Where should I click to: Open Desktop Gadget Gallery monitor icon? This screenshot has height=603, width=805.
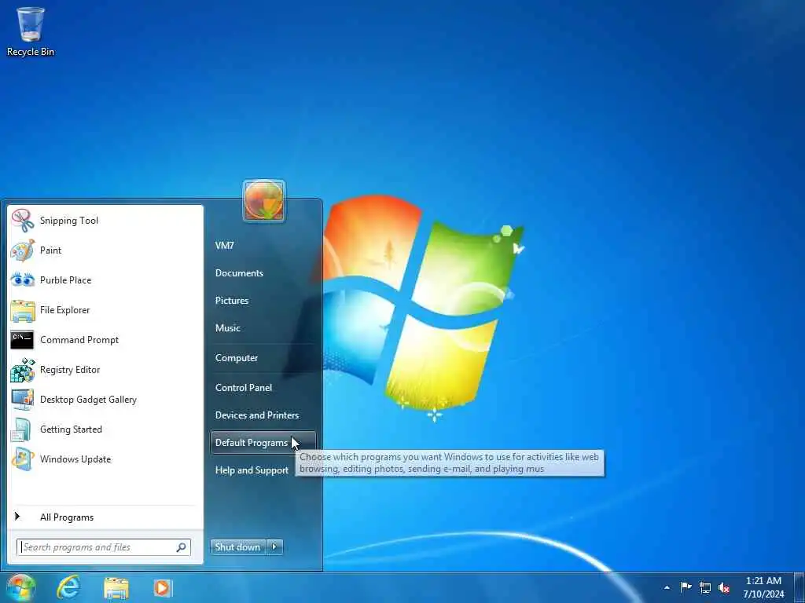[23, 400]
